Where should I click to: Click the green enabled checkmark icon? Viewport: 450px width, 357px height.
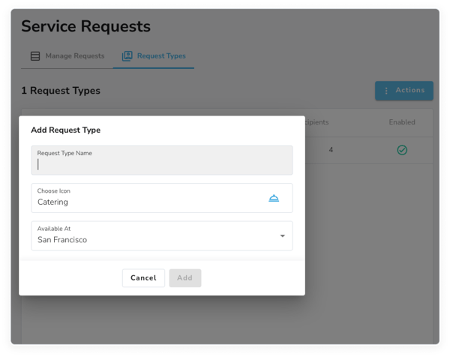pos(402,150)
